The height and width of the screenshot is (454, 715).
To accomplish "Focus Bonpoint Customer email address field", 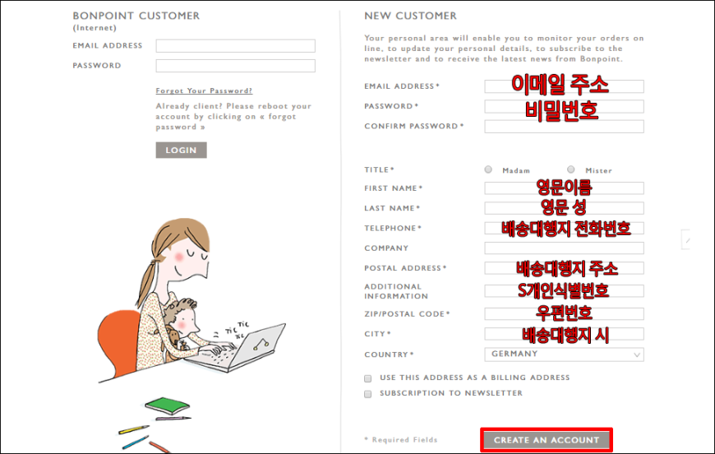I will 235,45.
